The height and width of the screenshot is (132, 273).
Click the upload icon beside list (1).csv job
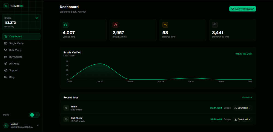pos(66,119)
